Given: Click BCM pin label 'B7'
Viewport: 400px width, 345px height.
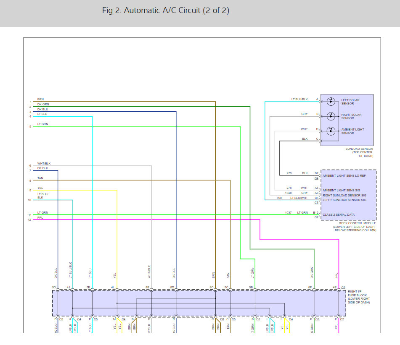Looking at the screenshot, I should click(x=317, y=173).
